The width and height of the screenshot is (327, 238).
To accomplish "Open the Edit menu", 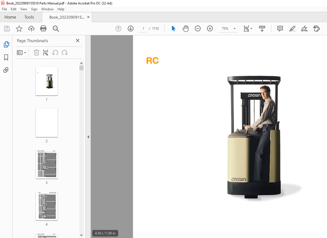I will pyautogui.click(x=14, y=9).
